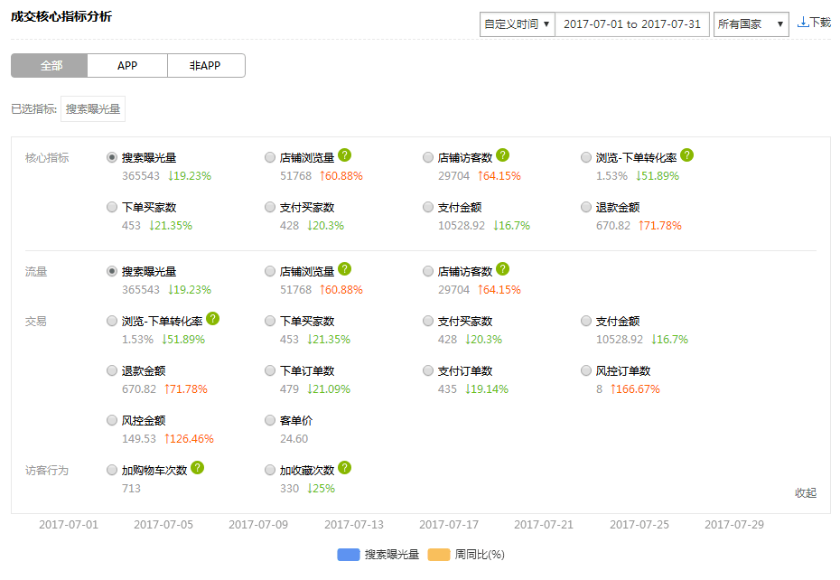Open help icon beside 浏览-下单转化率 in 核心指标

point(686,154)
